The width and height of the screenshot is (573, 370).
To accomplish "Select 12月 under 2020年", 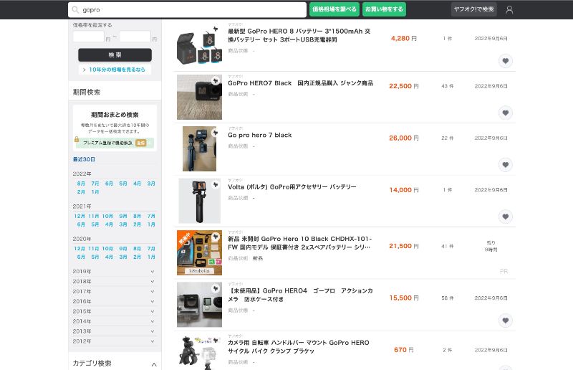I will 80,249.
